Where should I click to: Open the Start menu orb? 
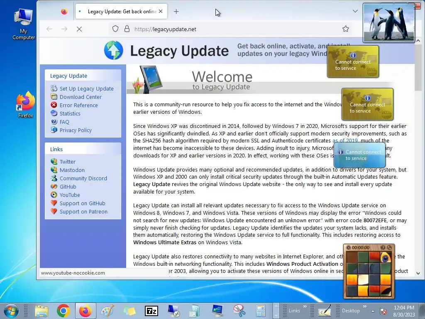pyautogui.click(x=11, y=311)
